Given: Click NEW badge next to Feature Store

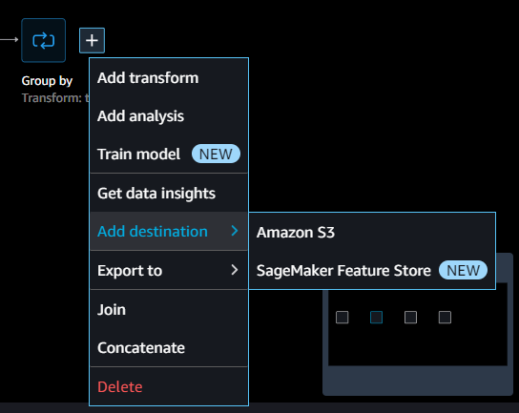Looking at the screenshot, I should click(463, 270).
